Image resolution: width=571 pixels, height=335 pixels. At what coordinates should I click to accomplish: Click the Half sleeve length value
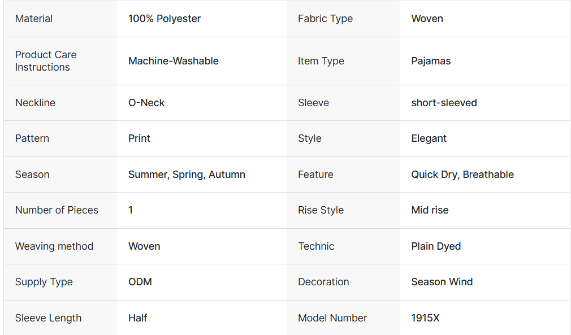[137, 318]
